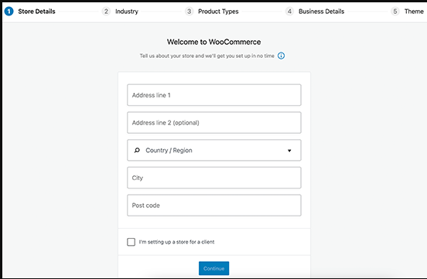This screenshot has width=427, height=279.
Task: Click the Continue button
Action: coord(213,268)
